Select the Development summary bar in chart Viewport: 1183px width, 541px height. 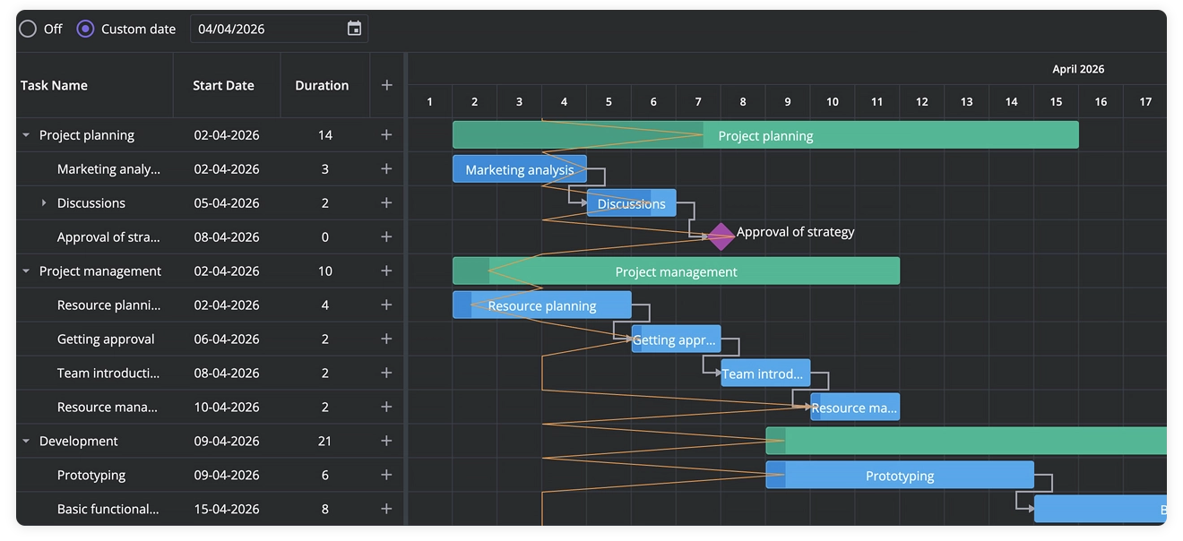pos(966,441)
